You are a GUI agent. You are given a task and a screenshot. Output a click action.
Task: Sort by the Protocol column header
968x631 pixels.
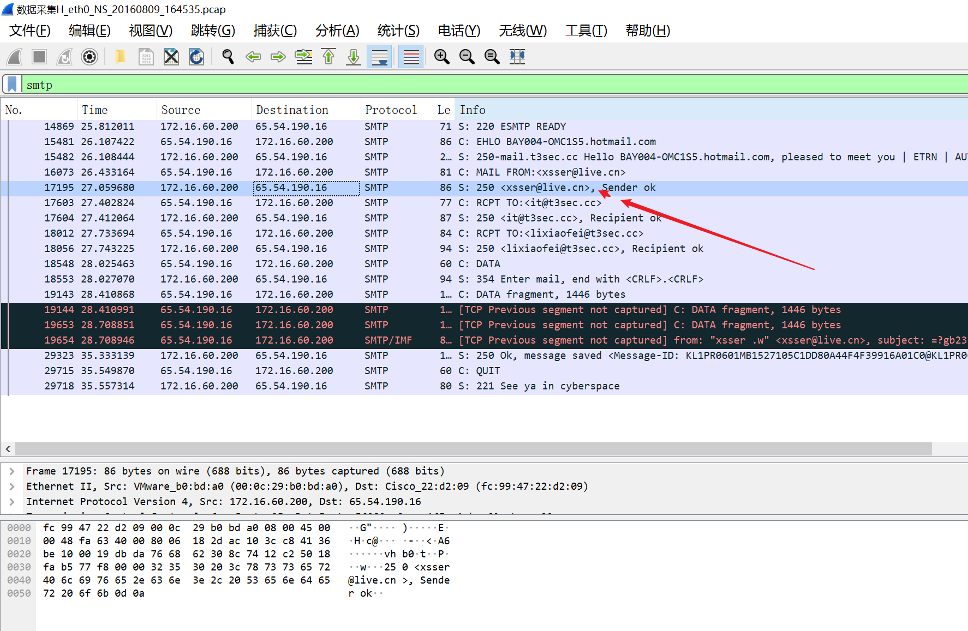tap(397, 110)
